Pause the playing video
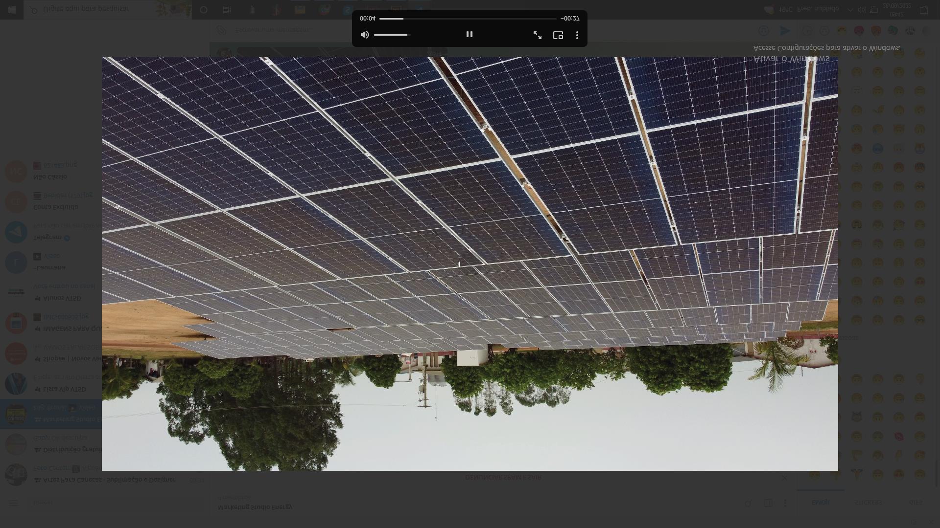Image resolution: width=940 pixels, height=528 pixels. (x=469, y=35)
